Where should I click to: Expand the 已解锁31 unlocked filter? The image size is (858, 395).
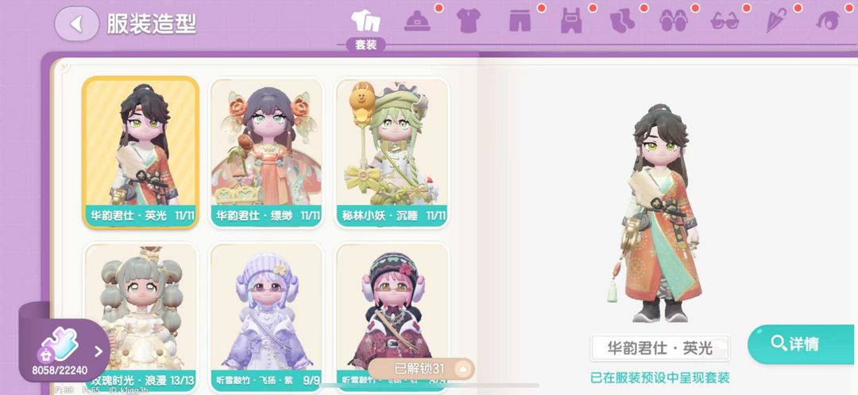click(x=421, y=370)
